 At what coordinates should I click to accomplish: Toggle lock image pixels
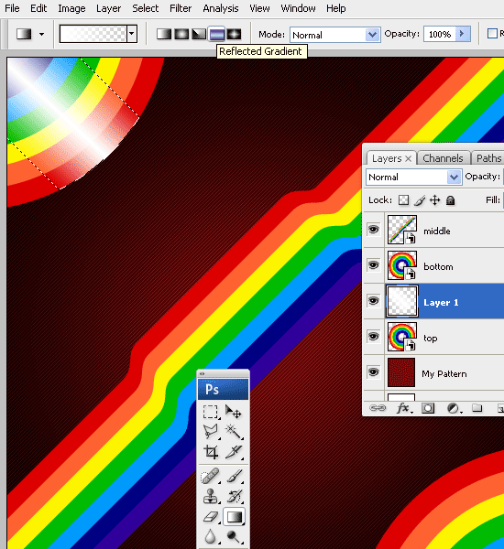[x=420, y=200]
